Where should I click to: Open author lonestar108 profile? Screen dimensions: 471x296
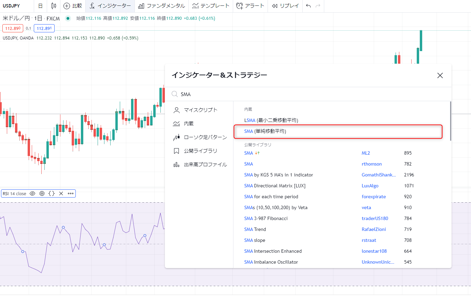[x=374, y=251]
